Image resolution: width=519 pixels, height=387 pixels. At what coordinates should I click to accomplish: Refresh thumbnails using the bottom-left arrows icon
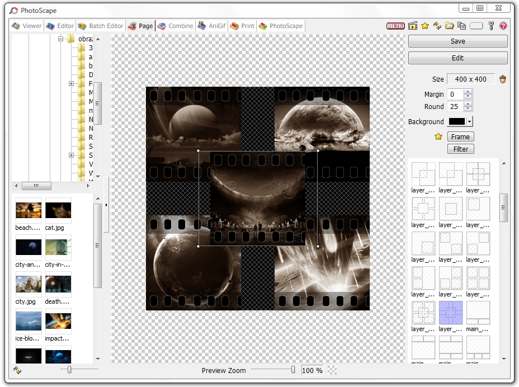pyautogui.click(x=17, y=370)
